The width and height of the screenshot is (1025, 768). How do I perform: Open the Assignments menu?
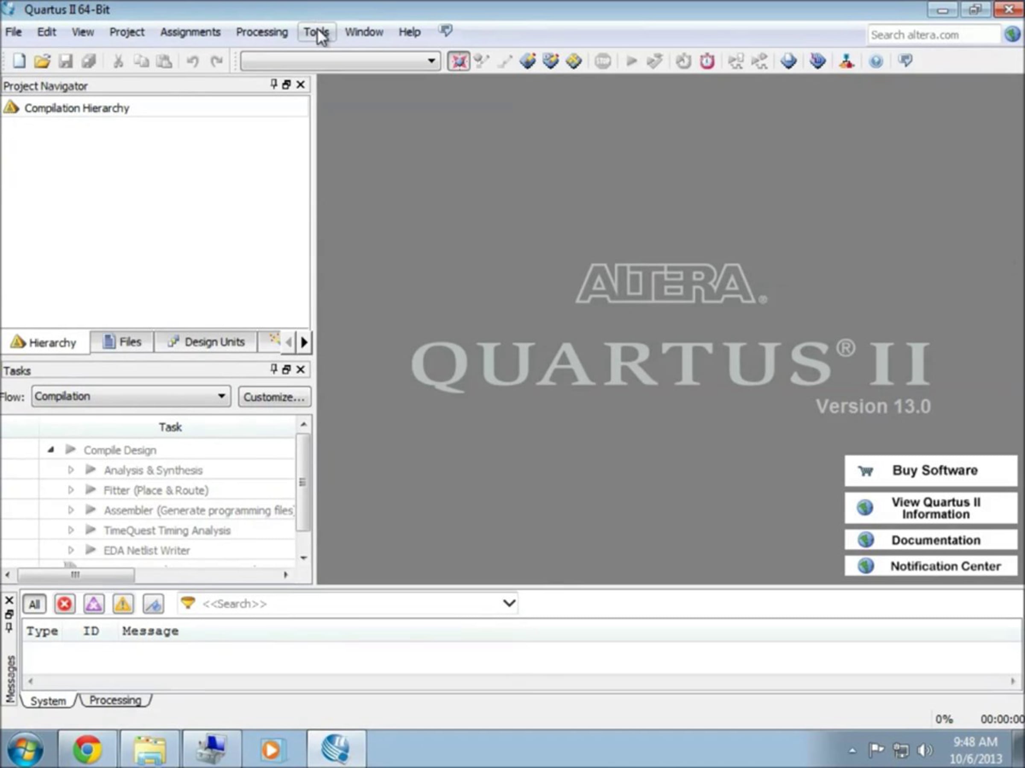[x=190, y=32]
